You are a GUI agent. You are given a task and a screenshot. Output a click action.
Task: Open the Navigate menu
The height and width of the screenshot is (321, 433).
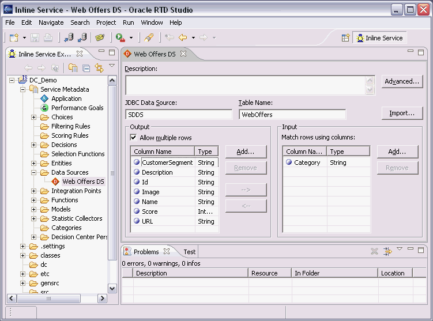[x=51, y=22]
